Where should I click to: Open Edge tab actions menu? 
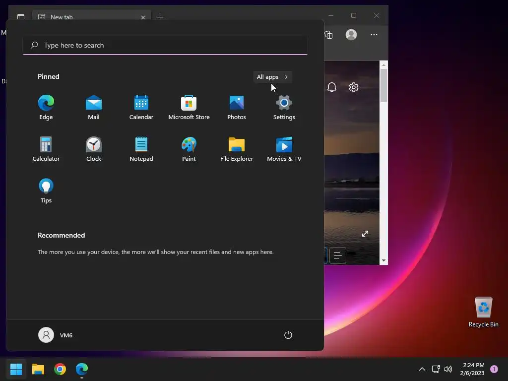(21, 16)
